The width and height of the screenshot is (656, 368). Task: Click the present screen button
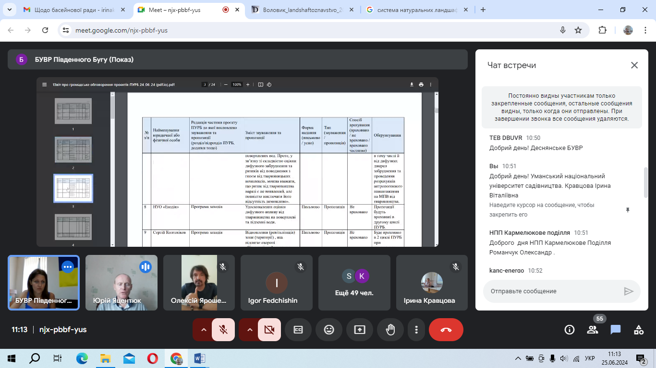point(360,330)
